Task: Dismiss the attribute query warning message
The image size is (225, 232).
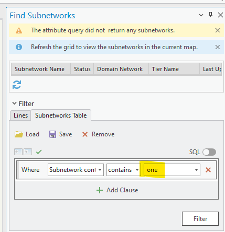Action: coord(218,30)
